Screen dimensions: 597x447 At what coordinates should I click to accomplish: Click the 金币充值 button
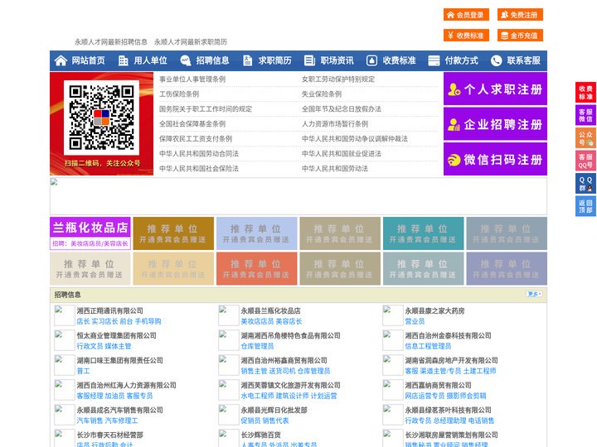coord(520,36)
